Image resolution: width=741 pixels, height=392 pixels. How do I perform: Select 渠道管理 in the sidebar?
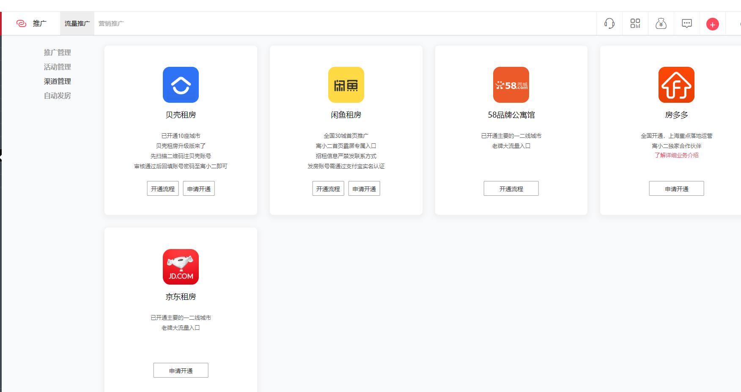(x=58, y=81)
